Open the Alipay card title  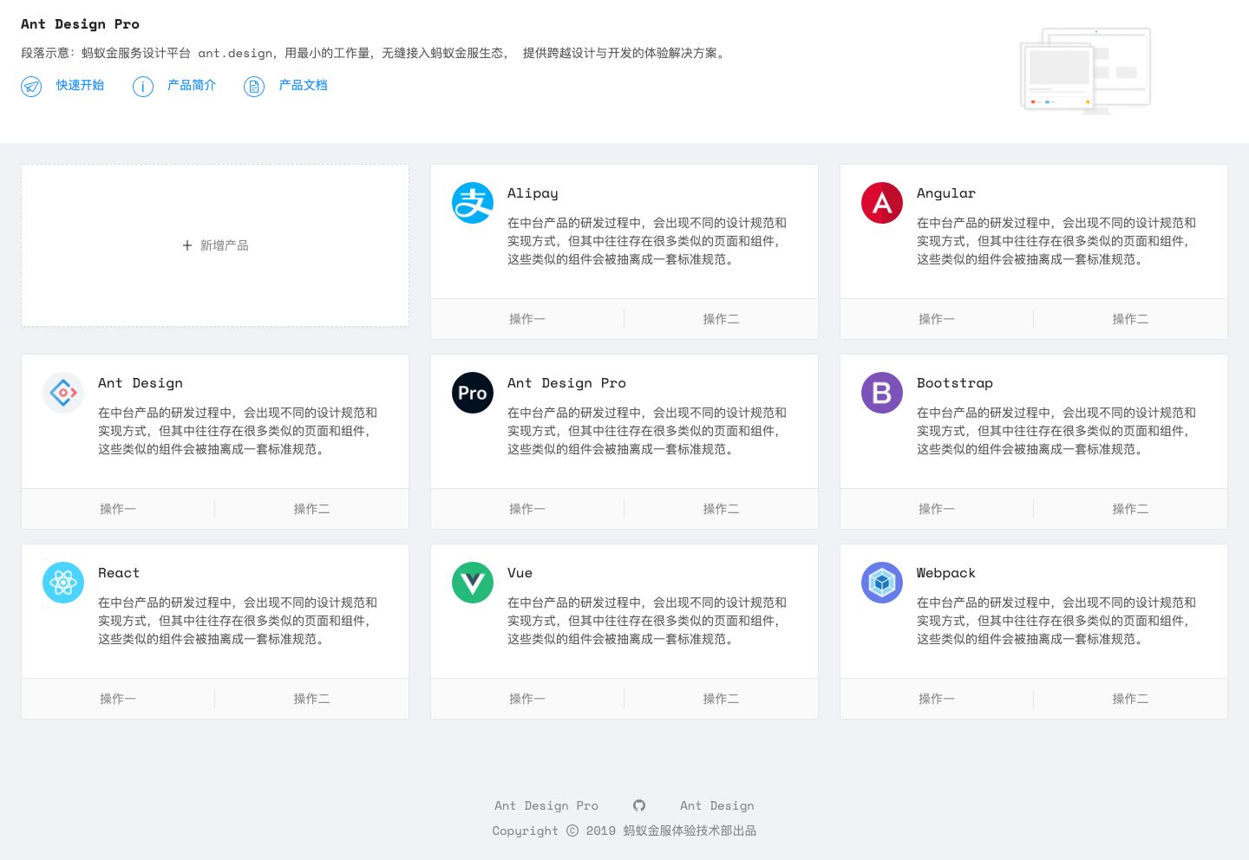point(533,193)
